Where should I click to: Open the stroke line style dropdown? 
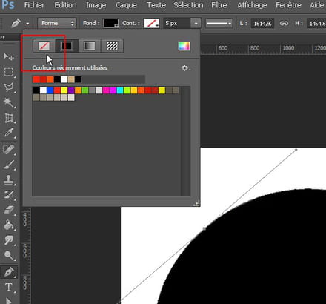219,24
